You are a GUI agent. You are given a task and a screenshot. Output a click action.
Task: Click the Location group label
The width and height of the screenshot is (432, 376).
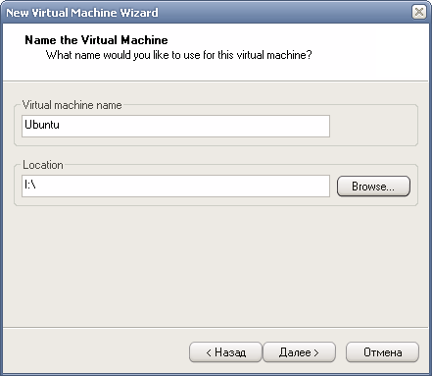pos(43,165)
